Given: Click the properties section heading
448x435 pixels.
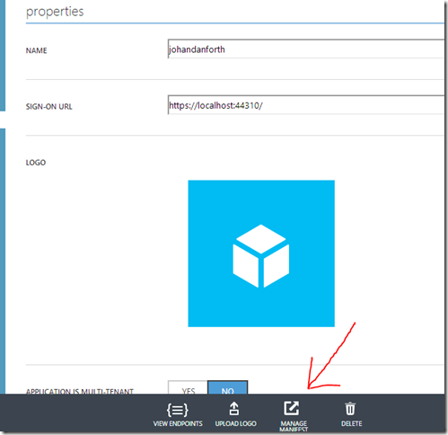Looking at the screenshot, I should click(x=55, y=12).
